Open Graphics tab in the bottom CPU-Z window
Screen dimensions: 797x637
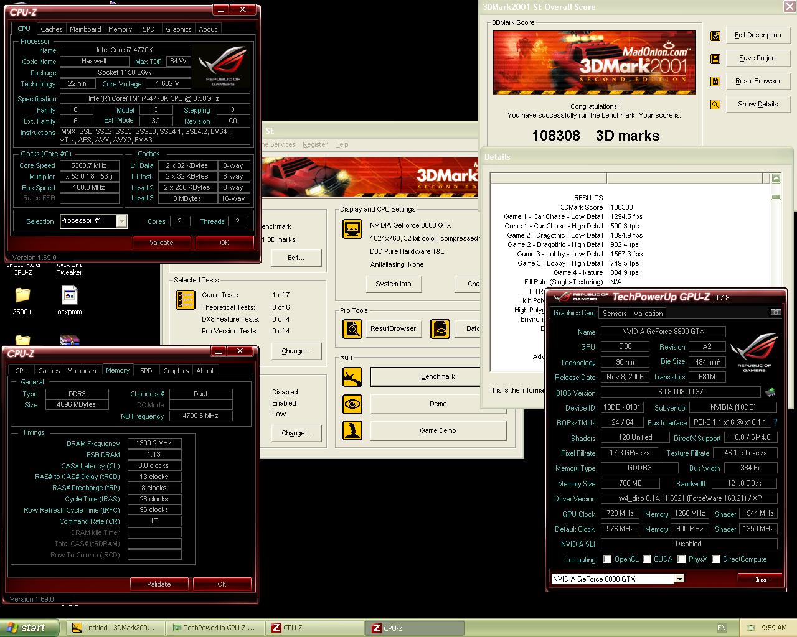click(x=176, y=371)
